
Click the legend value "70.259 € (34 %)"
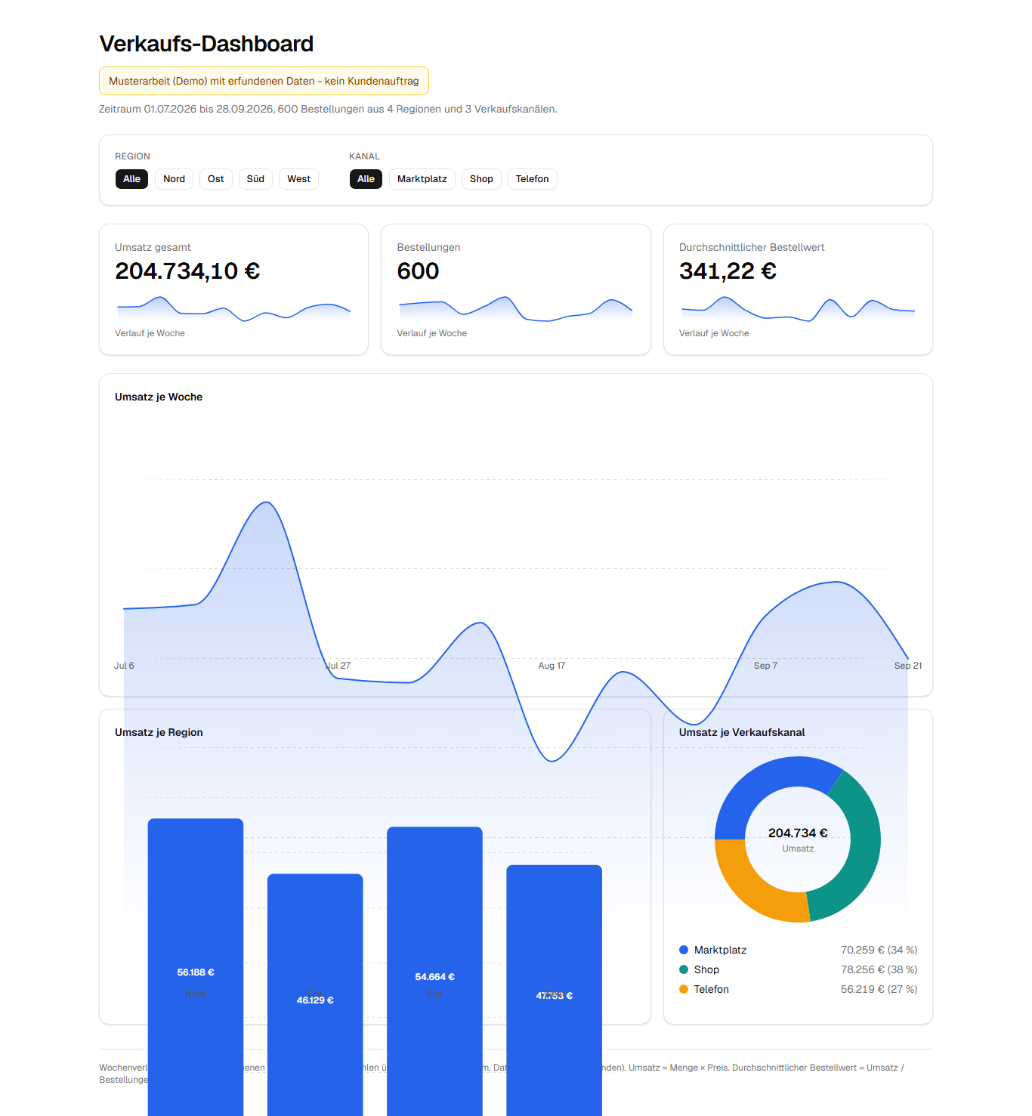pos(879,950)
